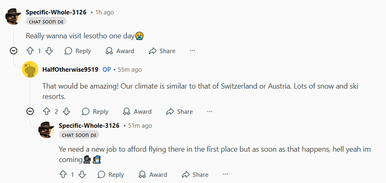The width and height of the screenshot is (386, 183).
Task: Open the '55m ago' comment permalink
Action: pos(129,70)
